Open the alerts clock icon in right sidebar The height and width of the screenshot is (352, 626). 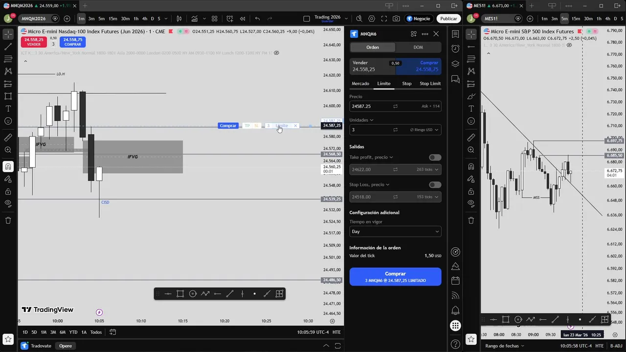455,49
